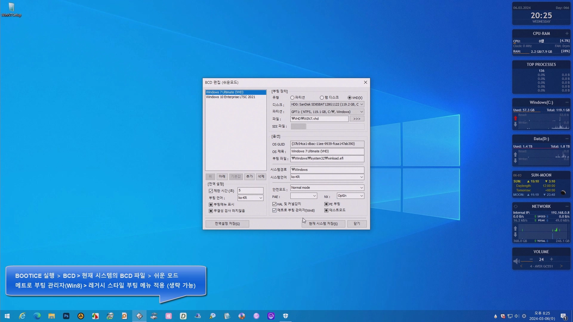Open the notification center icon
Viewport: 573px width, 322px height.
click(563, 316)
